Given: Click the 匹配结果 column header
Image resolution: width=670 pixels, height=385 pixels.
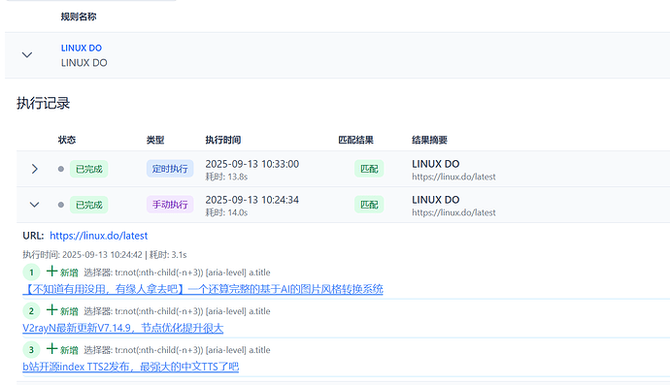Looking at the screenshot, I should (356, 140).
